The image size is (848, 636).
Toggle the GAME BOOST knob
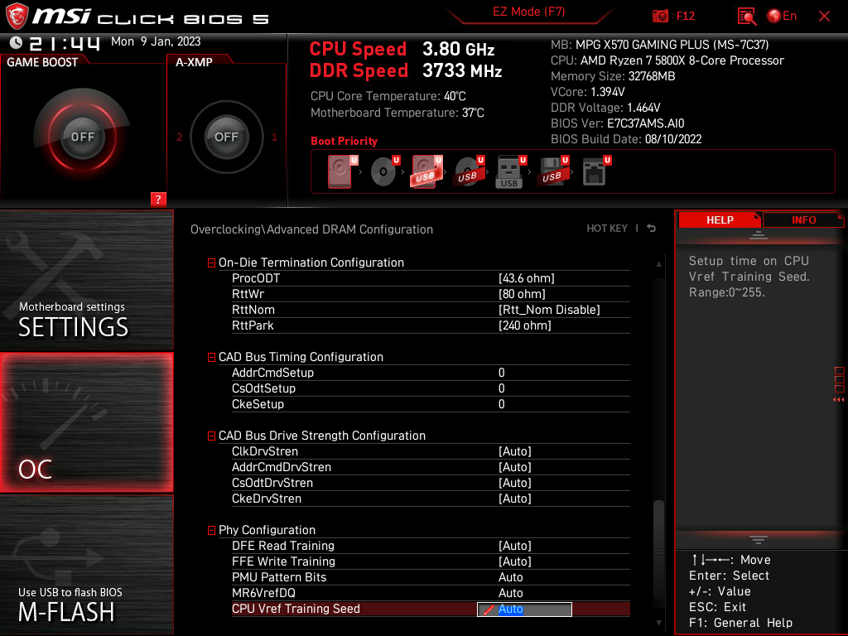82,137
